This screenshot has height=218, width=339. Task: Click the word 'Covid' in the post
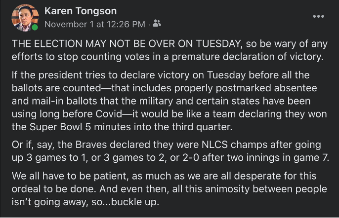click(x=109, y=114)
